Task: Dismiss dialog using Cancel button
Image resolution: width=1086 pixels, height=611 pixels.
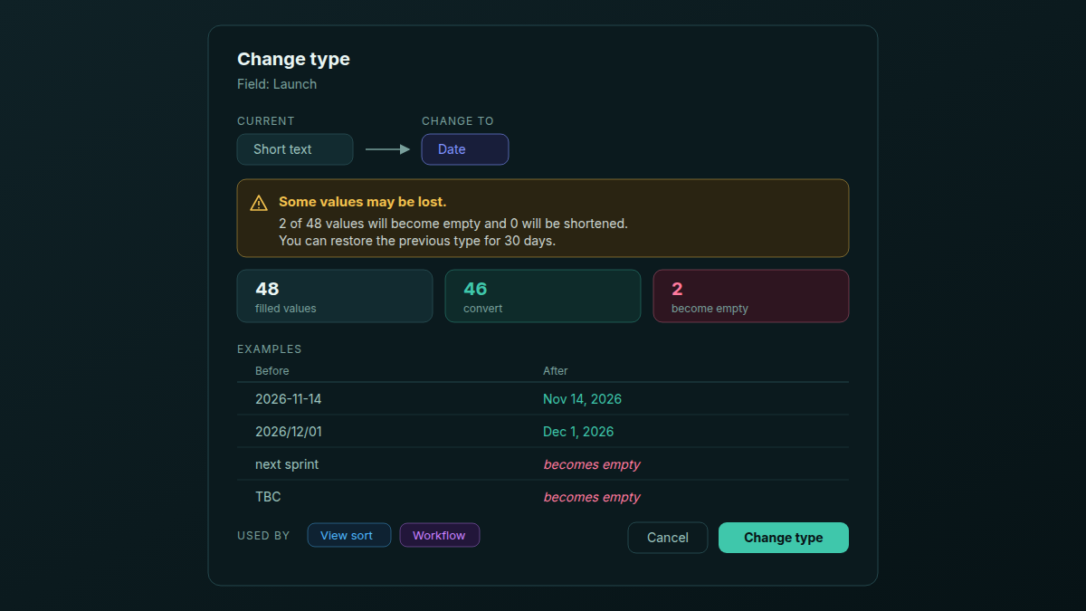Action: [668, 538]
